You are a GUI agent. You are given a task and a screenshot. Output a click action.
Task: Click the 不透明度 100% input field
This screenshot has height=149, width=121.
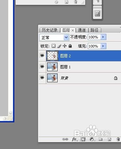94,37
